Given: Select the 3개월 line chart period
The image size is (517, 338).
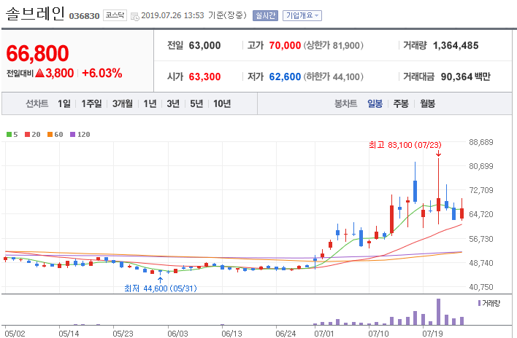Looking at the screenshot, I should (x=123, y=103).
